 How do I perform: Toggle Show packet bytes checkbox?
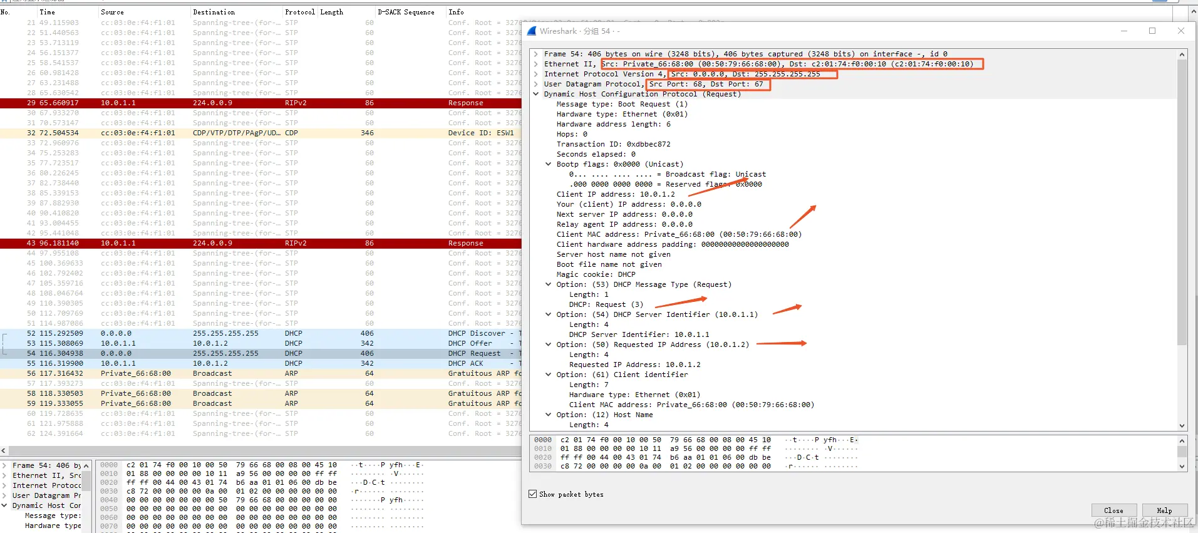pyautogui.click(x=533, y=494)
